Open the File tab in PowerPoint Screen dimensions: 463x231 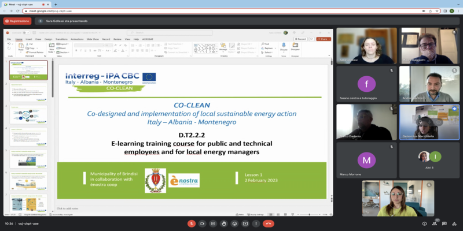[9, 39]
